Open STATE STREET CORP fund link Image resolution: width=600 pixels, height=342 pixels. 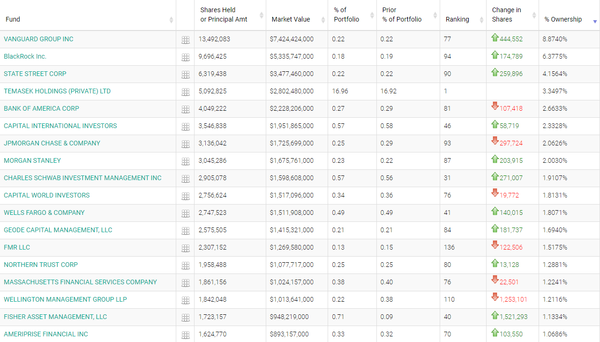(x=35, y=74)
